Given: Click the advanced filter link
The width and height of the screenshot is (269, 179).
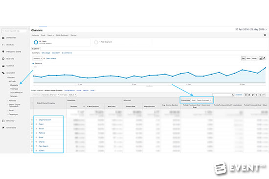Looking at the screenshot, I should (239, 95).
